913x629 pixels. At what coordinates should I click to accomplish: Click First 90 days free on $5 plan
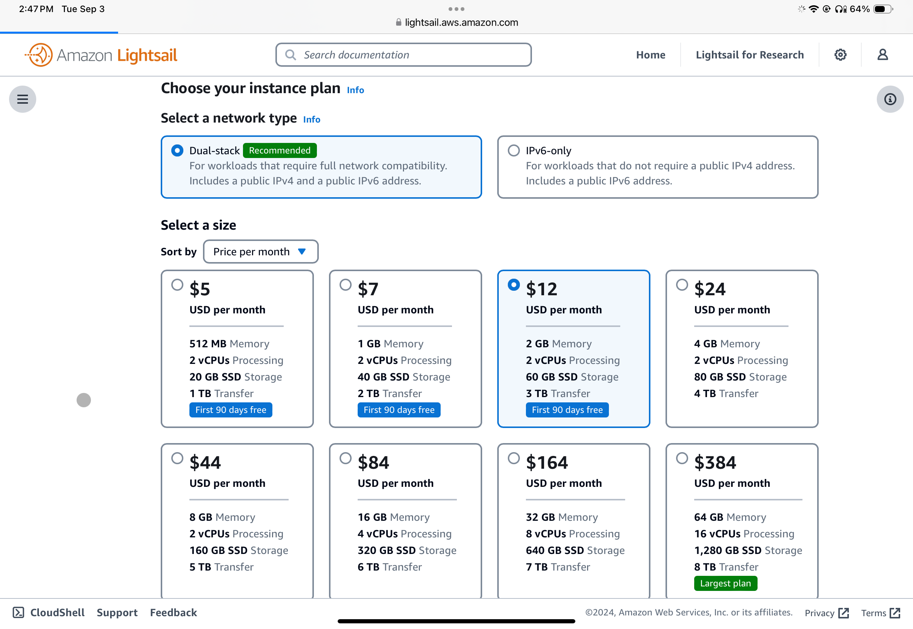pos(231,410)
